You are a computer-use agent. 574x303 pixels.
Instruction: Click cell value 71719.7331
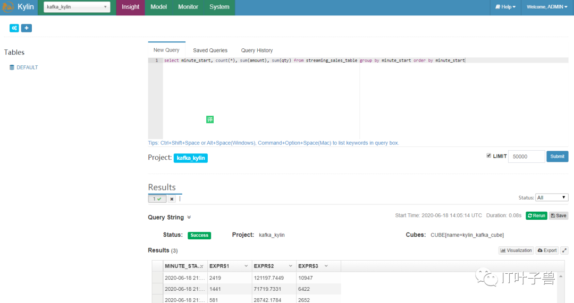coord(267,289)
